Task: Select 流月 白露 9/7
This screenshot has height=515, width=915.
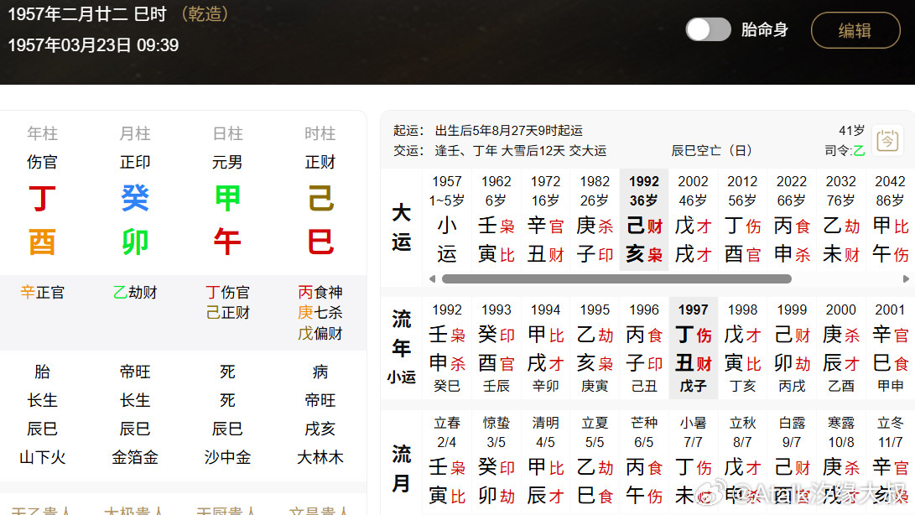Action: click(791, 461)
